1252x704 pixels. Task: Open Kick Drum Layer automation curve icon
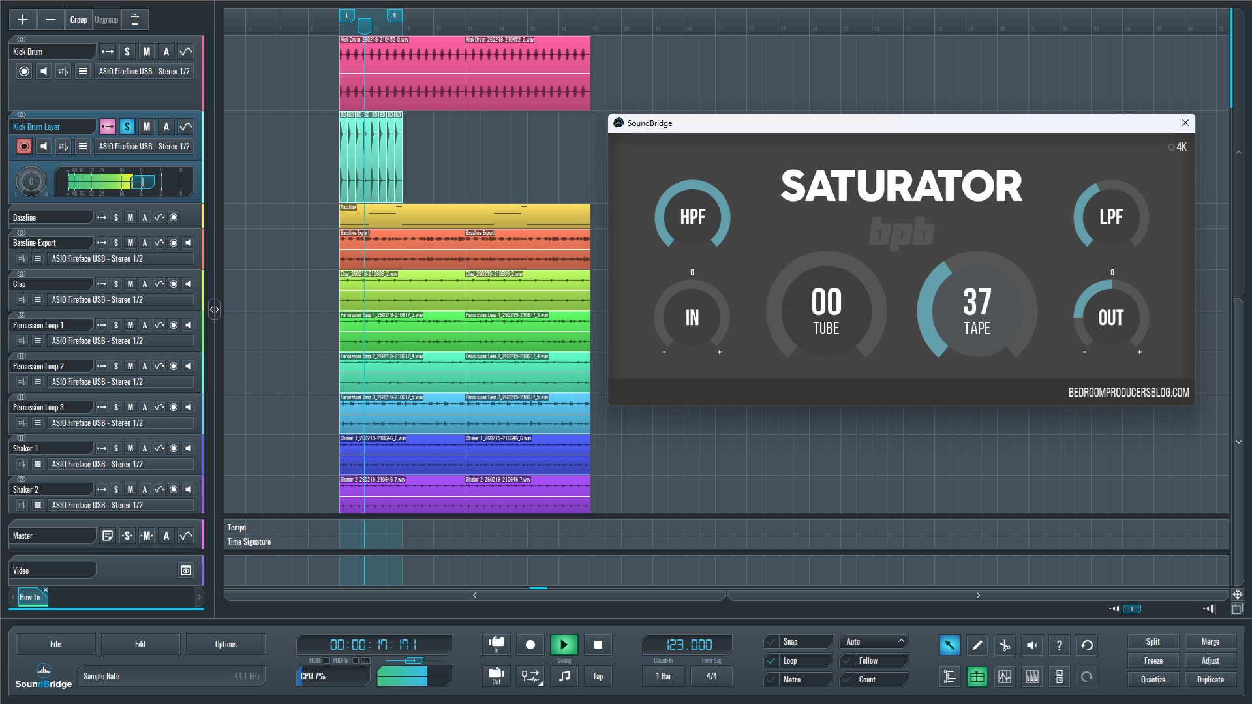(186, 127)
